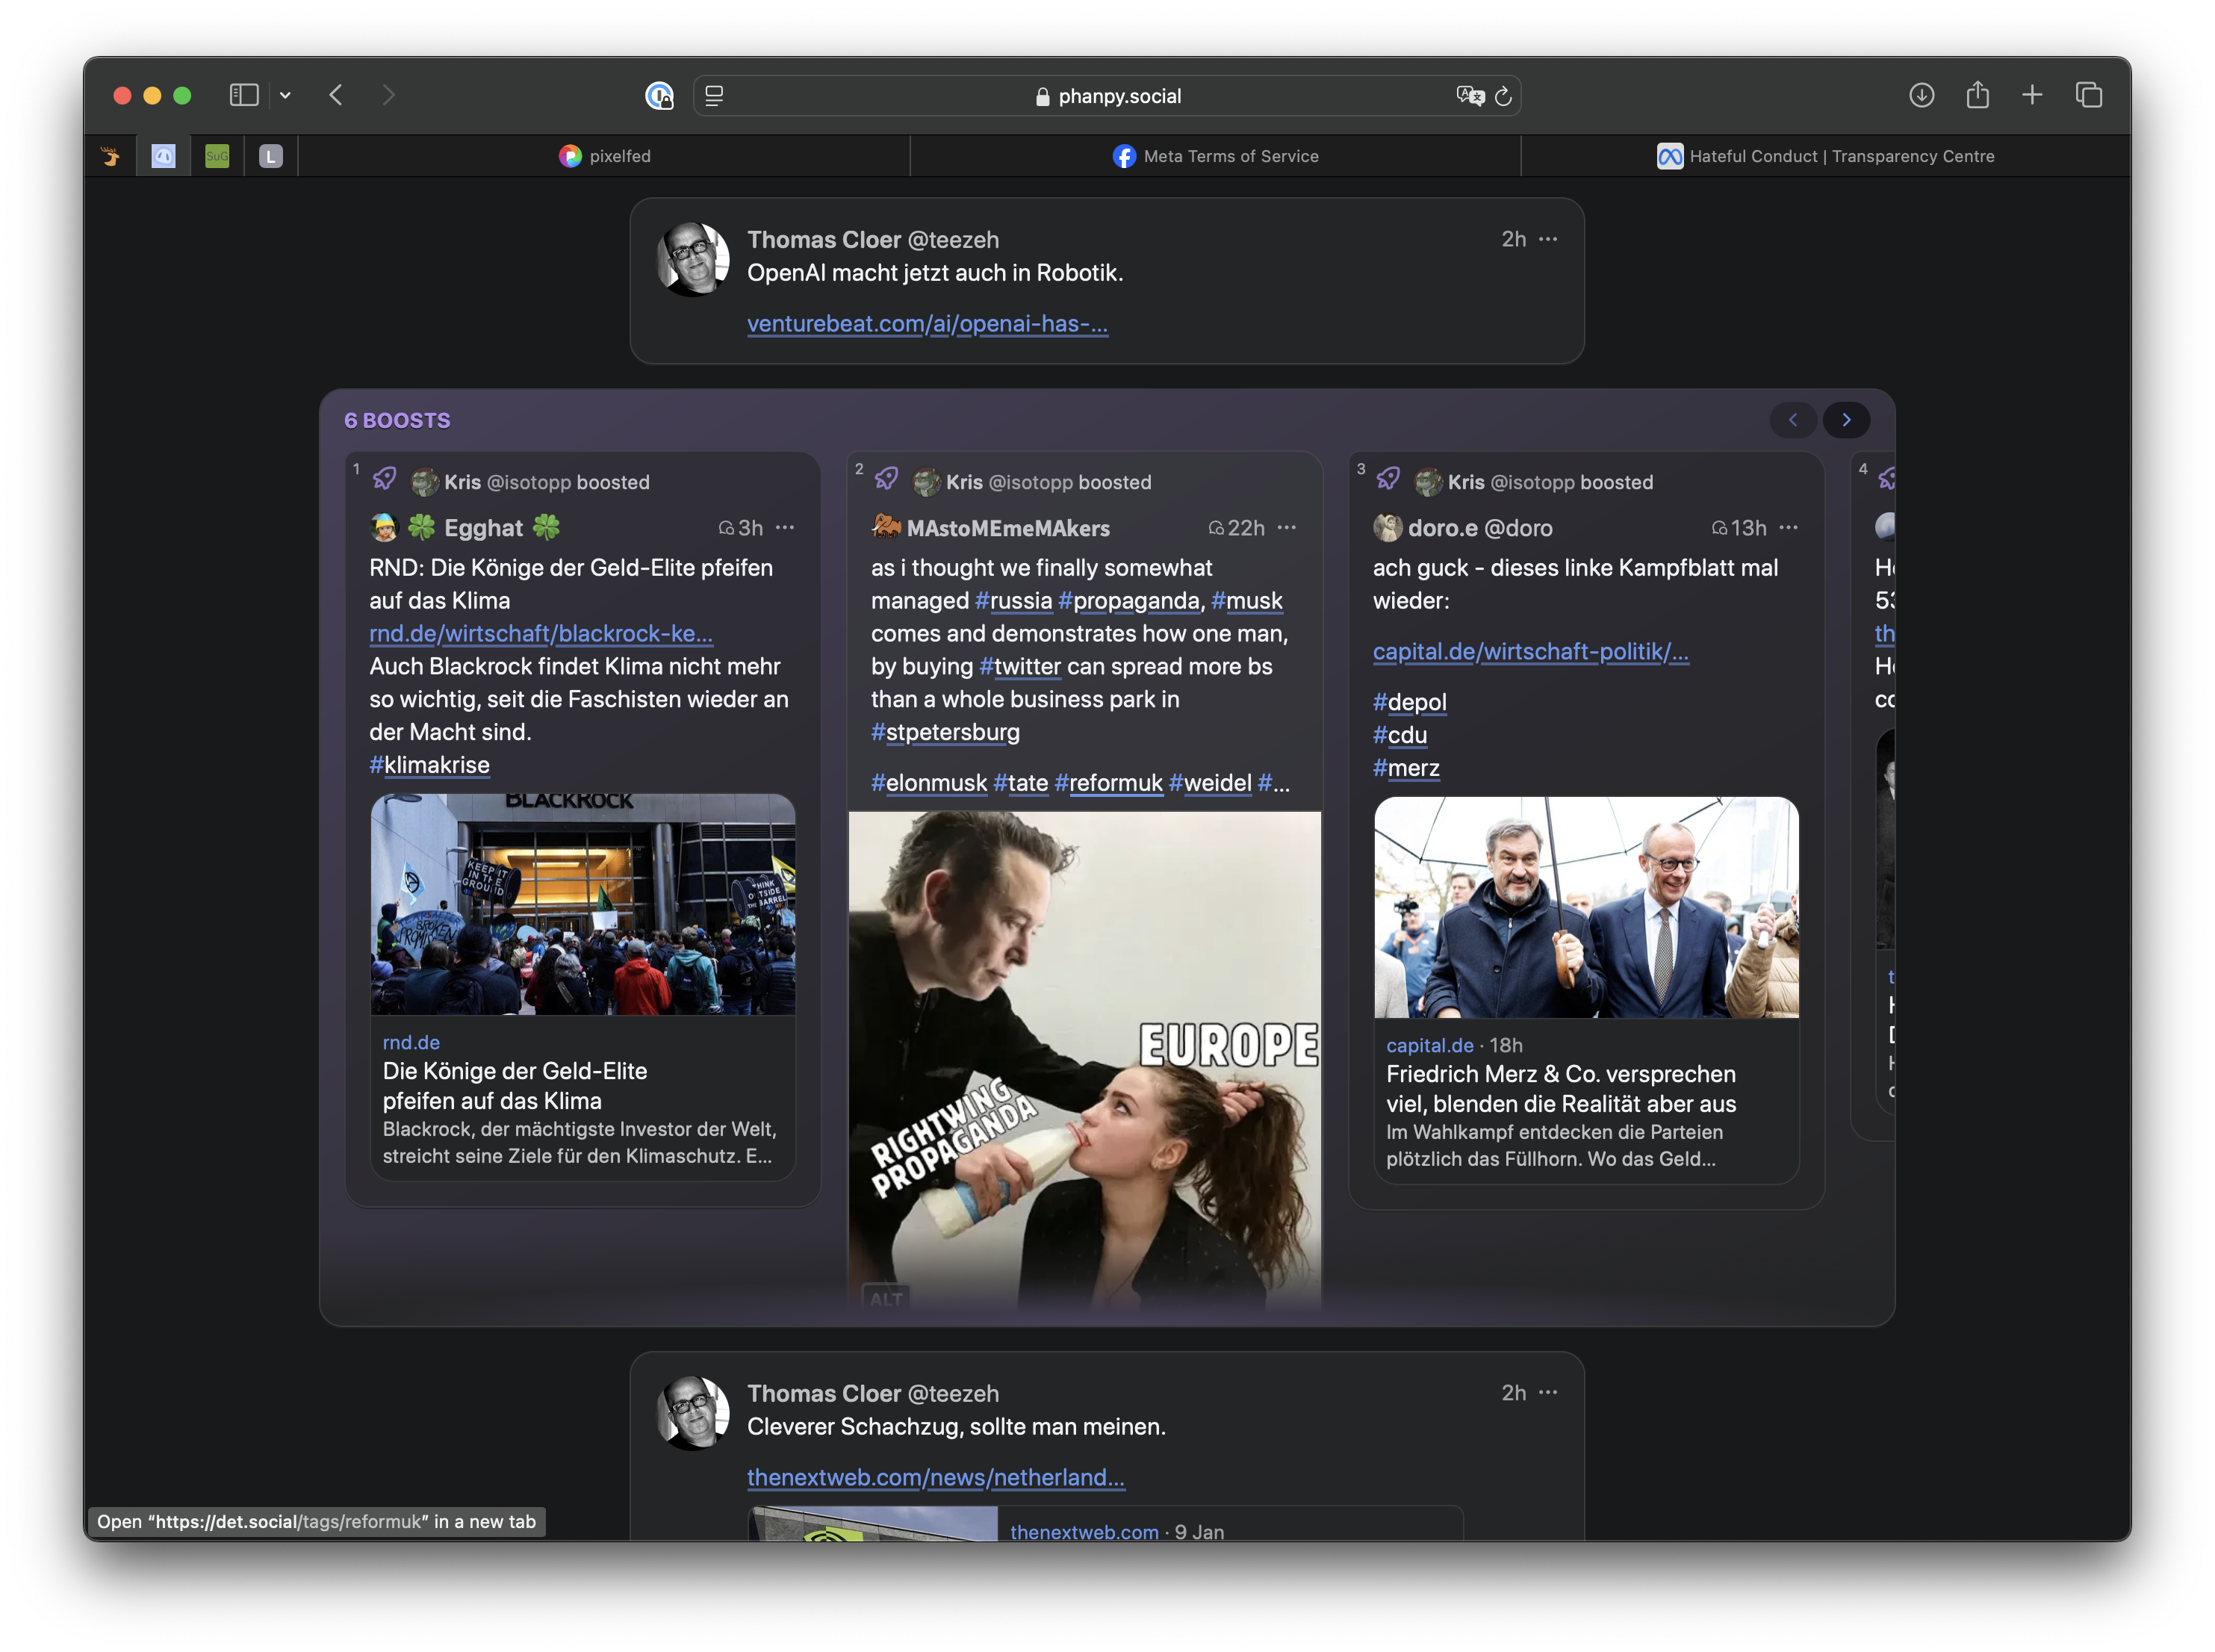Translate the page using translate icon

1470,96
